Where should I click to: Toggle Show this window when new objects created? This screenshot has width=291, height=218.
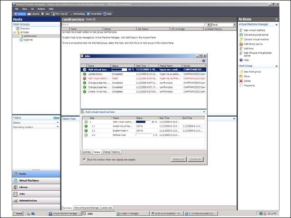tap(84, 159)
